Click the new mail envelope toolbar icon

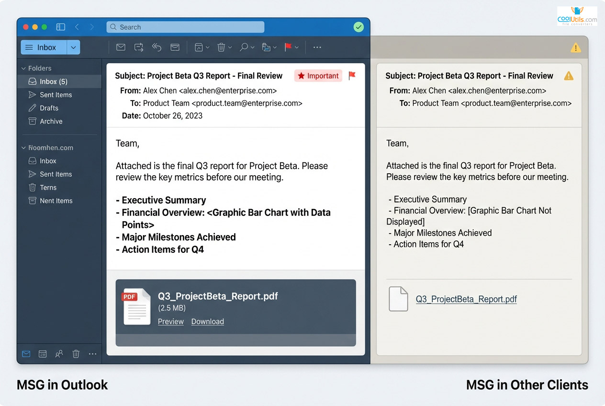pos(121,47)
